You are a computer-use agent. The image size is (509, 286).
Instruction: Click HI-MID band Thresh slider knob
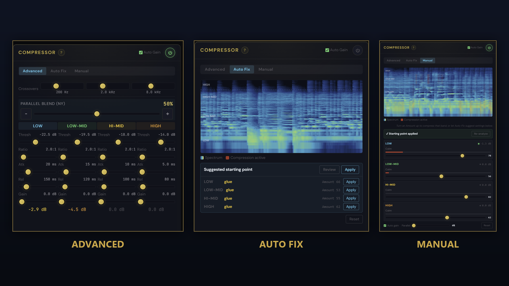point(118,142)
